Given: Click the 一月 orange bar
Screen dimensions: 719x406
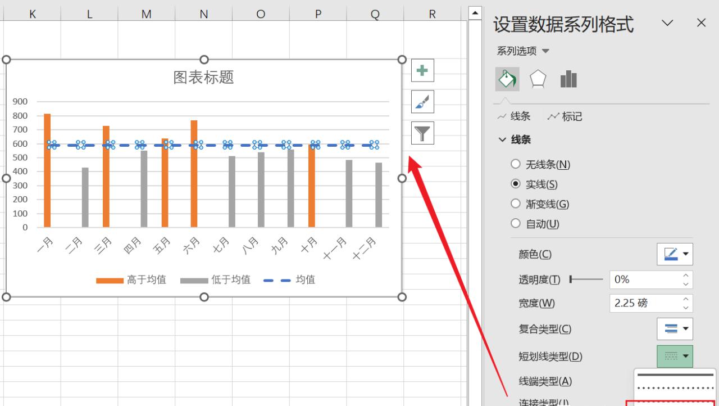Looking at the screenshot, I should click(47, 170).
